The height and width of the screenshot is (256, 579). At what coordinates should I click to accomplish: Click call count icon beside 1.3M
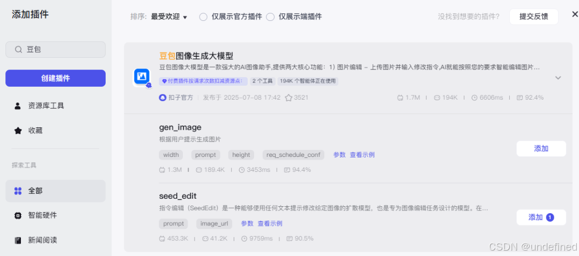point(162,170)
